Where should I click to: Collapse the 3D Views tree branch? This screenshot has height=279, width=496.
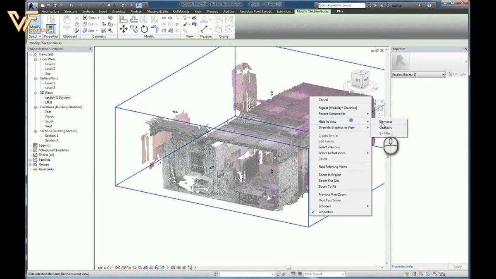pyautogui.click(x=36, y=93)
